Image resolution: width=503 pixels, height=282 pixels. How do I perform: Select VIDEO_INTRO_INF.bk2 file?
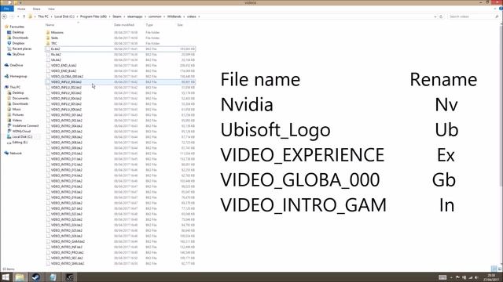(120, 247)
